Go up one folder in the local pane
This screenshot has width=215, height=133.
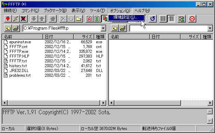[x=8, y=28]
